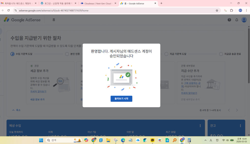Click the TAX magnifier illustration
This screenshot has width=250, height=144.
click(62, 84)
